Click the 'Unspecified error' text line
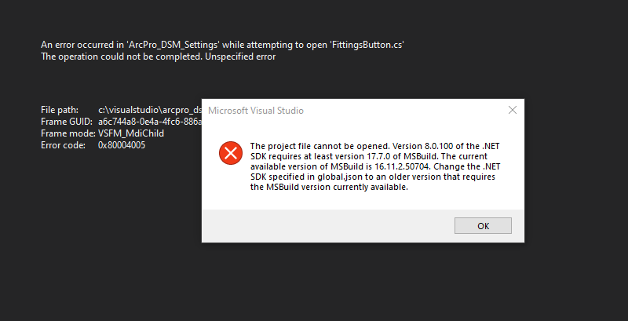 [x=158, y=57]
